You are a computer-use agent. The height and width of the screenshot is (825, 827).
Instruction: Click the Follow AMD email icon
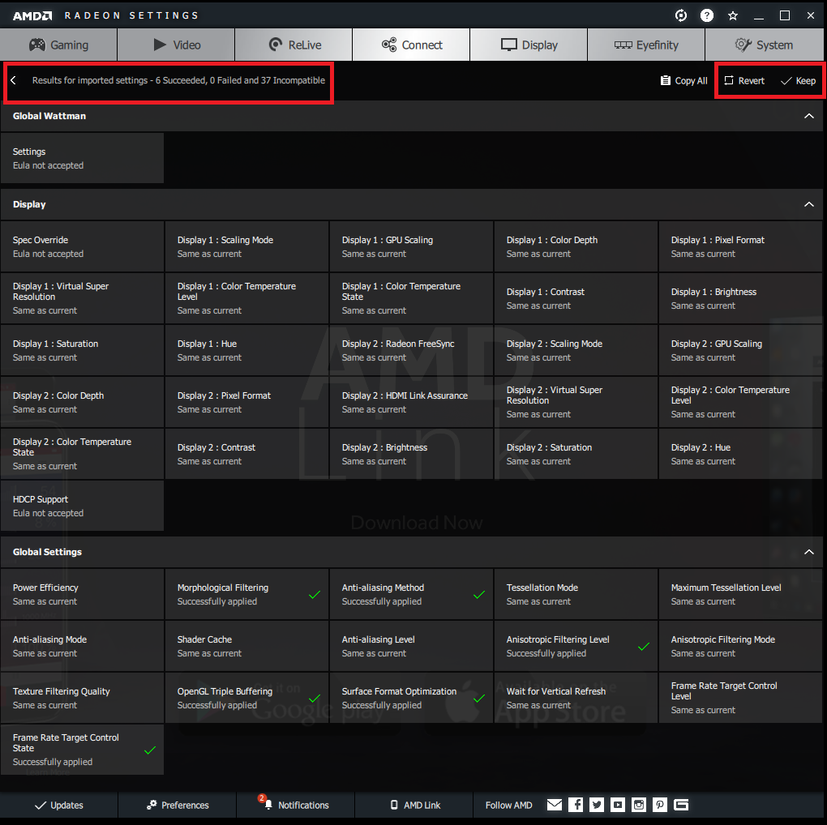coord(555,805)
